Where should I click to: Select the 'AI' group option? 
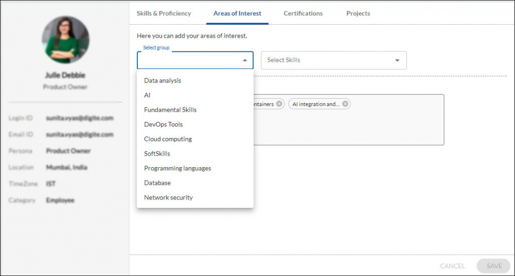(195, 95)
